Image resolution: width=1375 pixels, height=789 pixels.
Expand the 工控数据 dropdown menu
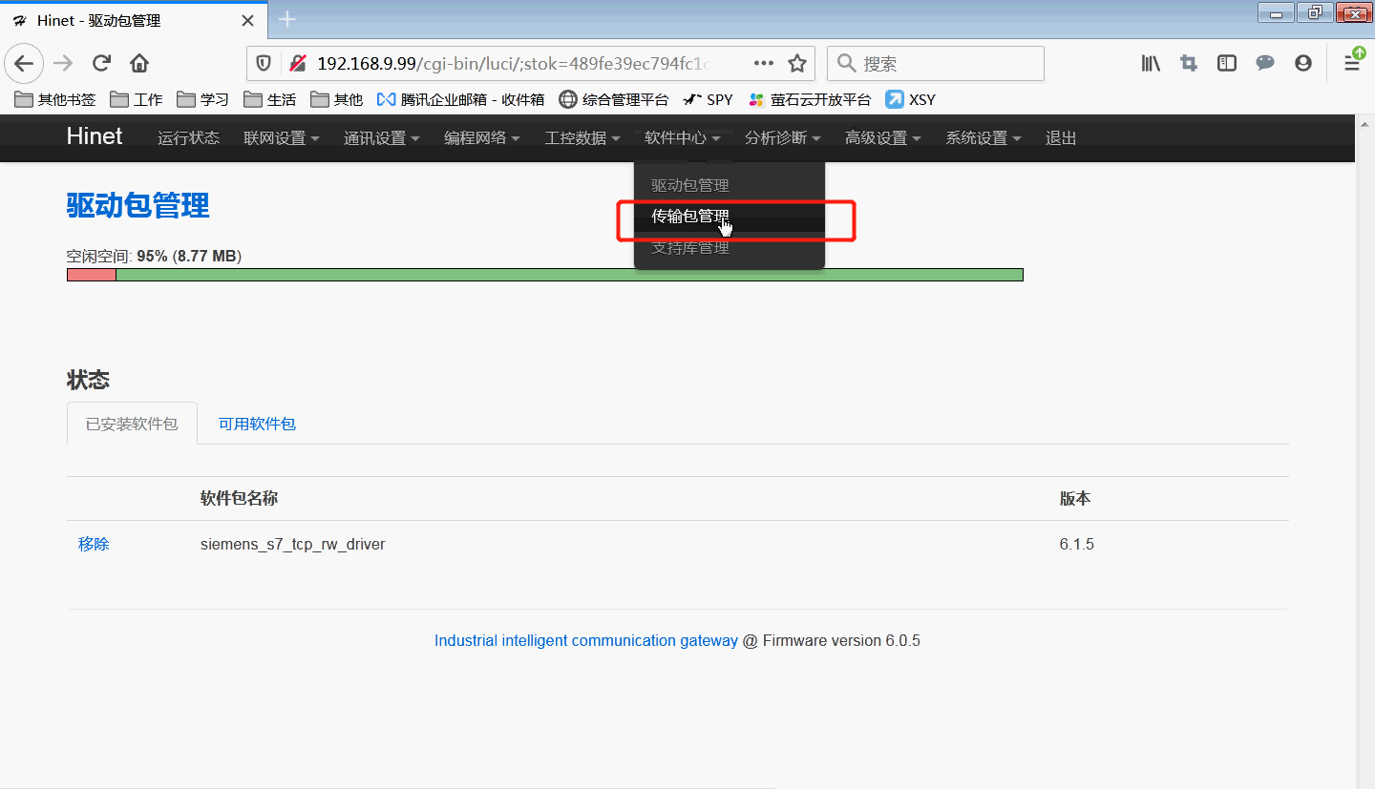(582, 138)
